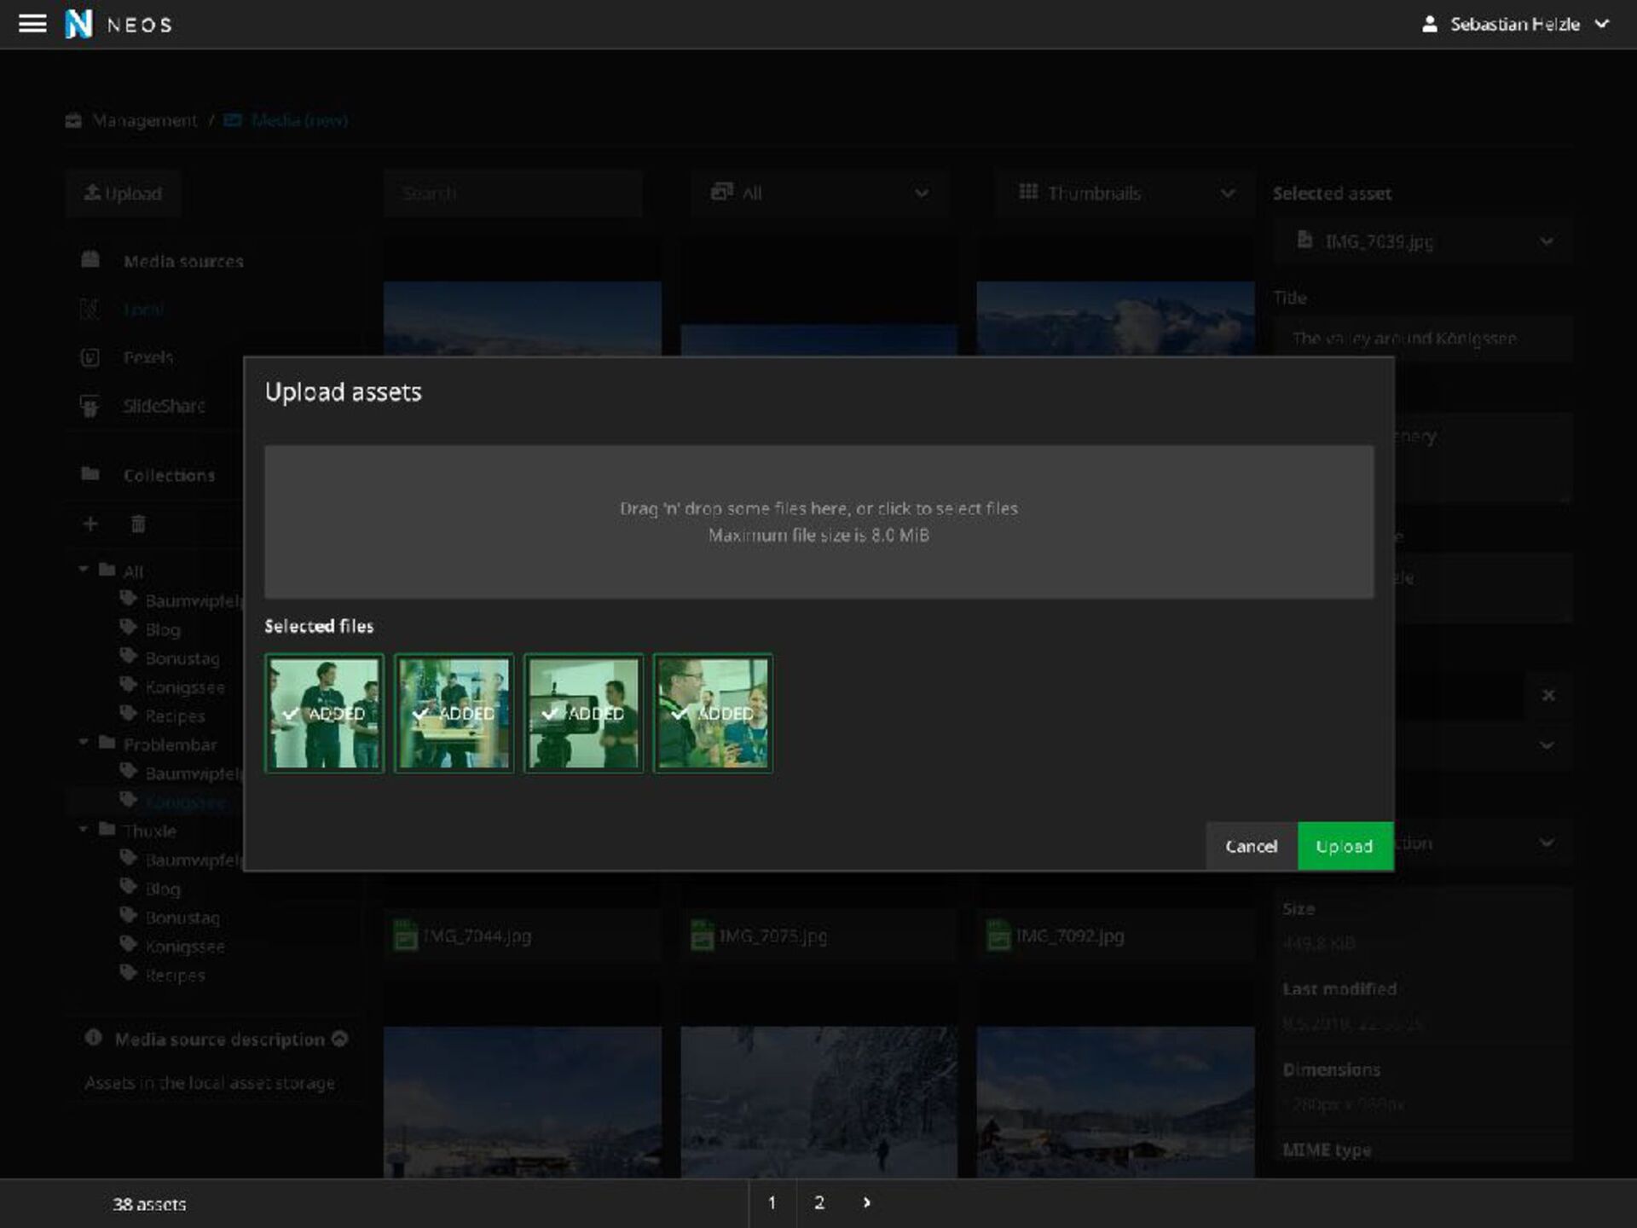
Task: Select the first added file thumbnail
Action: coord(324,713)
